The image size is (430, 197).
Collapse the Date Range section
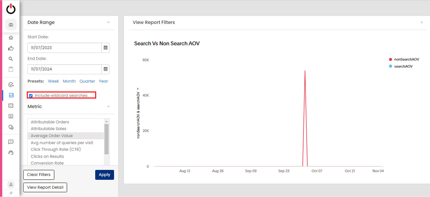click(108, 23)
